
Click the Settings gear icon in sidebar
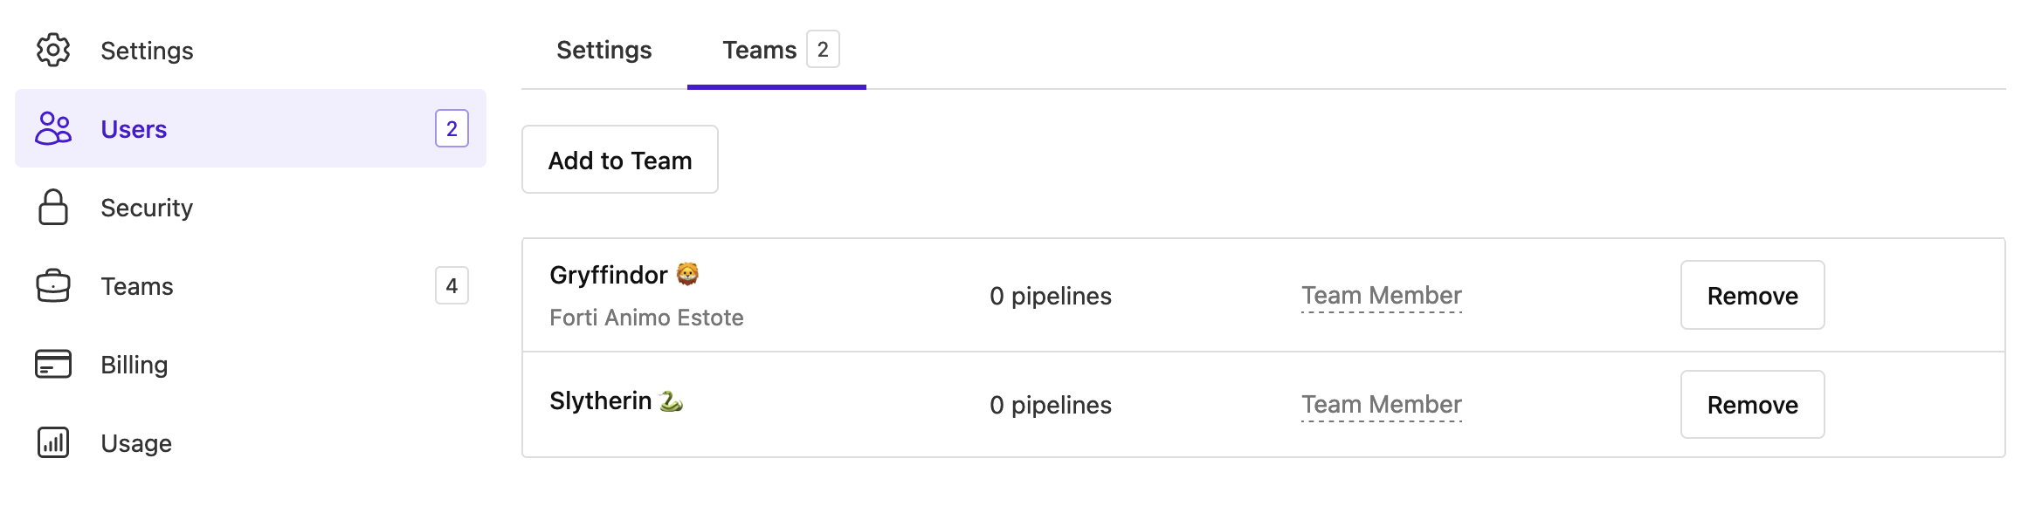pos(54,50)
